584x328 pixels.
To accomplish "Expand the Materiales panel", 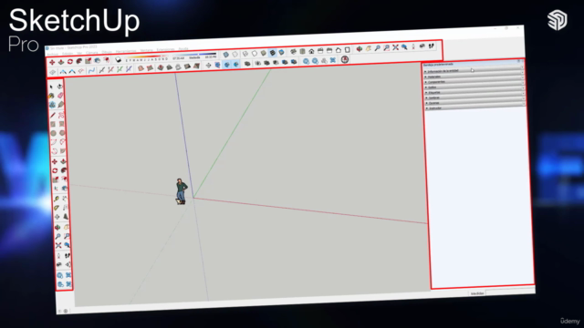I will click(474, 77).
